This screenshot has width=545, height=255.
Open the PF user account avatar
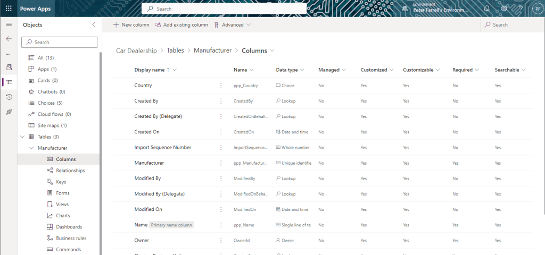536,8
